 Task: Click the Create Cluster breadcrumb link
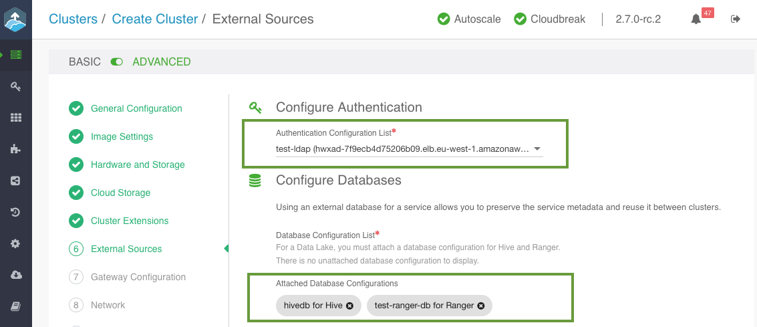pyautogui.click(x=155, y=19)
